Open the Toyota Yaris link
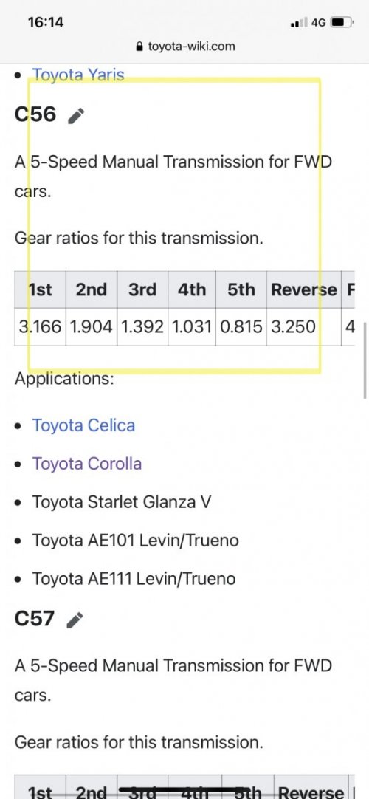 tap(78, 75)
